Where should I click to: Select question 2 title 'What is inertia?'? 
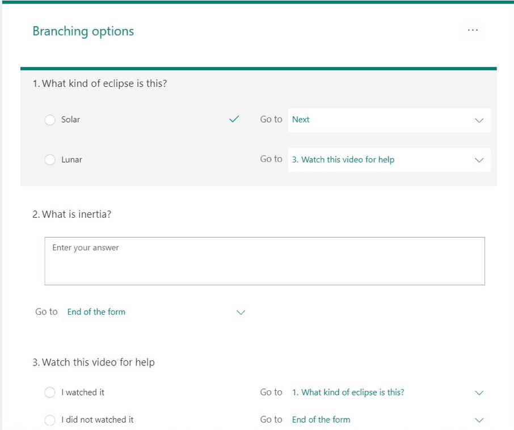76,214
